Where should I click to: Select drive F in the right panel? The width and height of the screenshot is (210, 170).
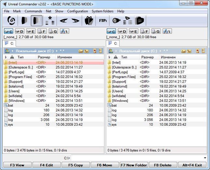145,31
